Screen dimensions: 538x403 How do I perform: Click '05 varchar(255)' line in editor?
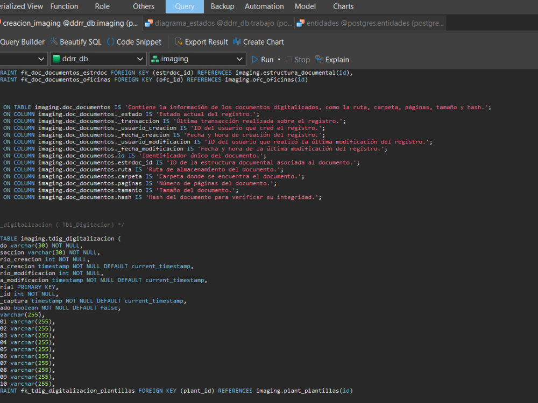(x=27, y=349)
